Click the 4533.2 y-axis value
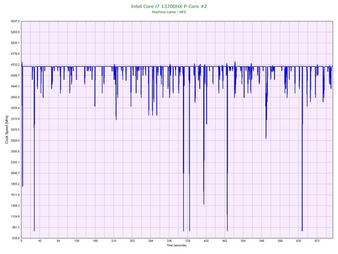Image resolution: width=338 pixels, height=254 pixels. point(15,65)
